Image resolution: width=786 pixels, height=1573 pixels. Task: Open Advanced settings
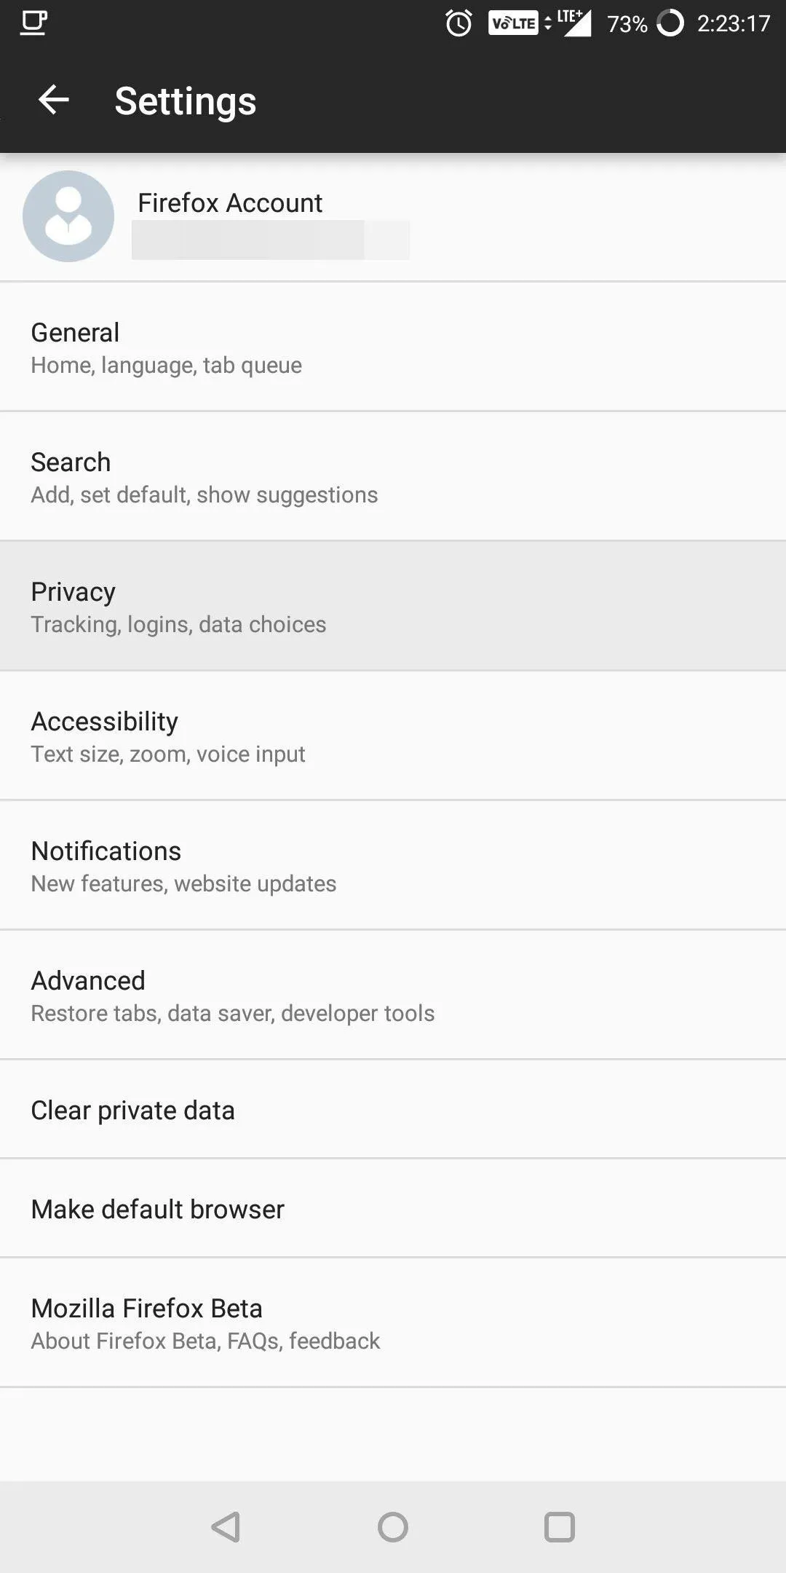(x=393, y=995)
